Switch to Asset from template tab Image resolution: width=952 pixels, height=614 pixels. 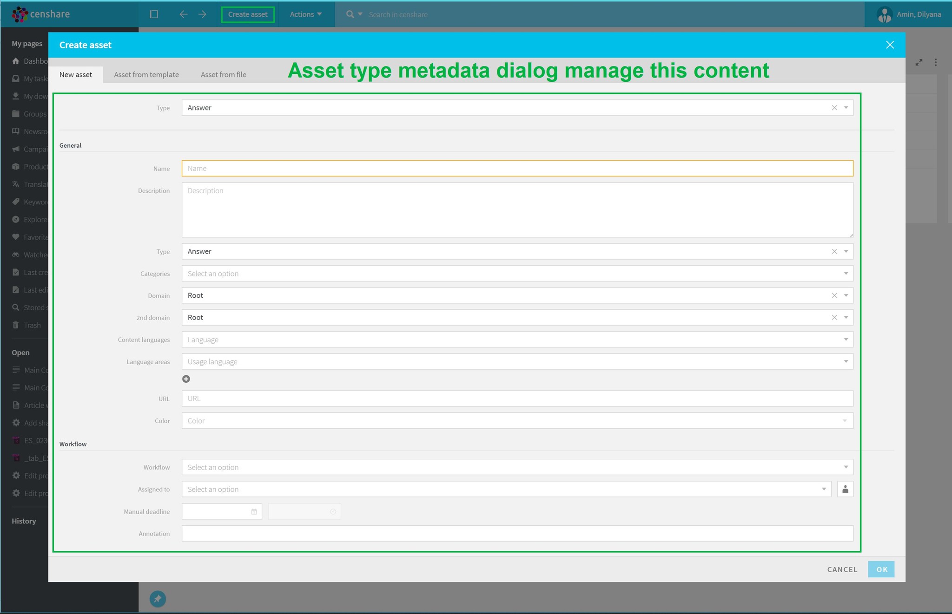[146, 75]
